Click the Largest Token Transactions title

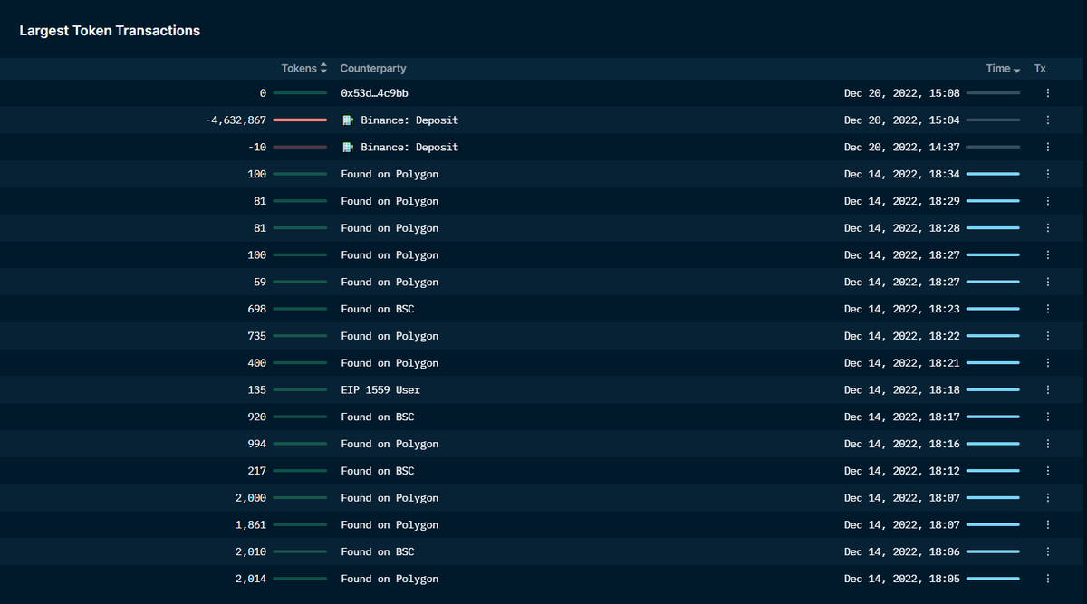click(110, 30)
